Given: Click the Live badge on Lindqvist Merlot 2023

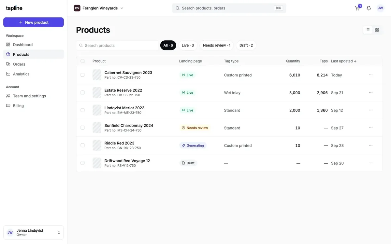Looking at the screenshot, I should coord(187,110).
